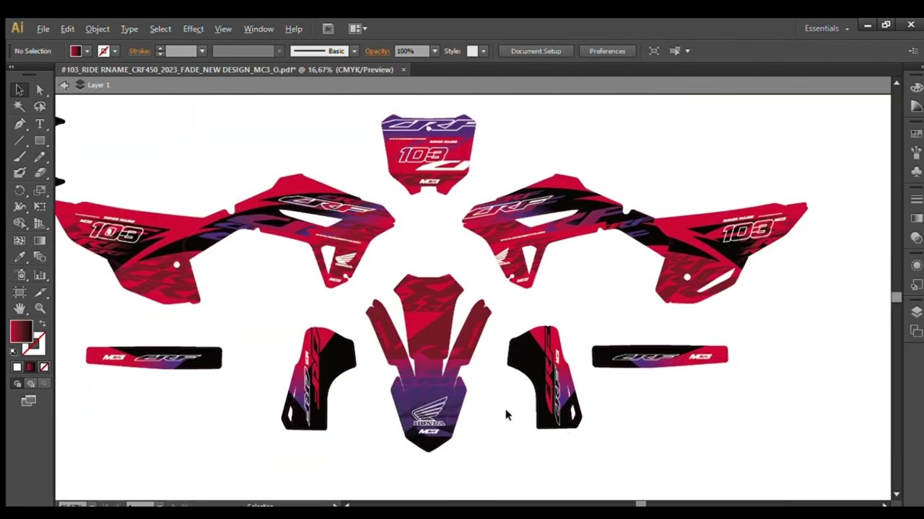
Task: Select the Line Segment tool
Action: pyautogui.click(x=19, y=141)
